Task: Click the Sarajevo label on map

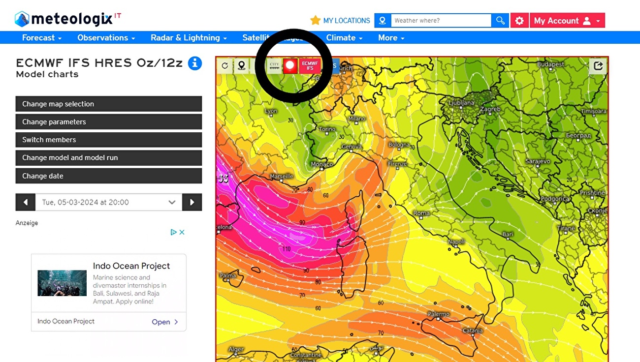Action: [x=538, y=161]
